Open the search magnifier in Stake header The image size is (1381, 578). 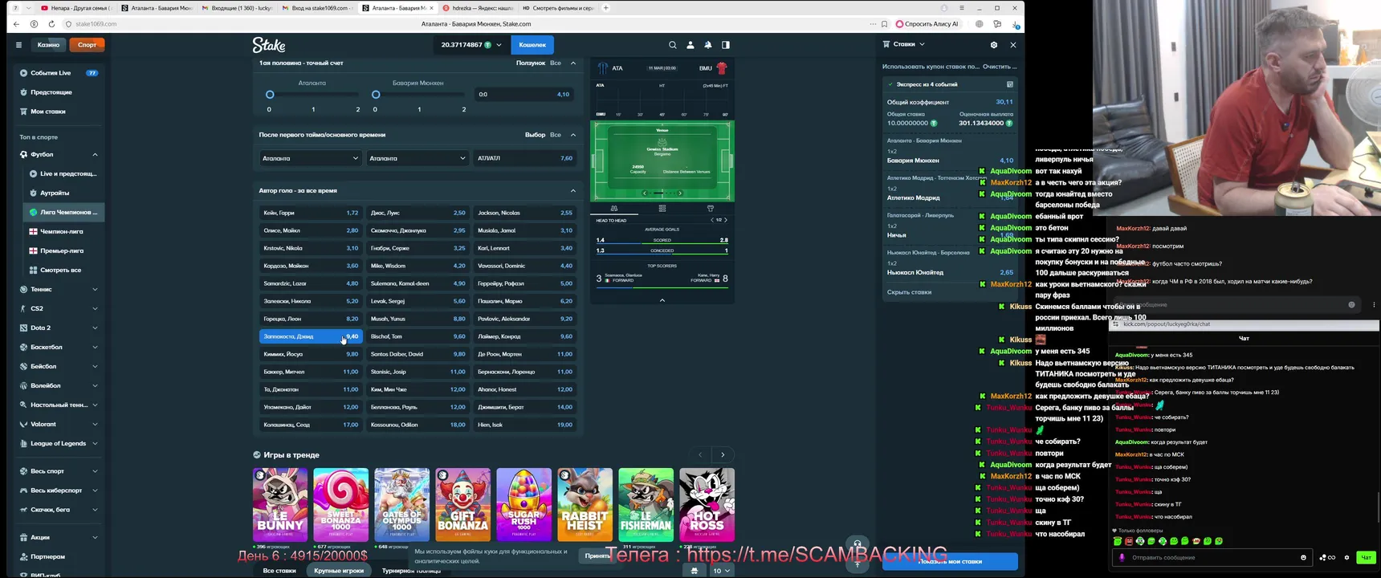[x=673, y=45]
